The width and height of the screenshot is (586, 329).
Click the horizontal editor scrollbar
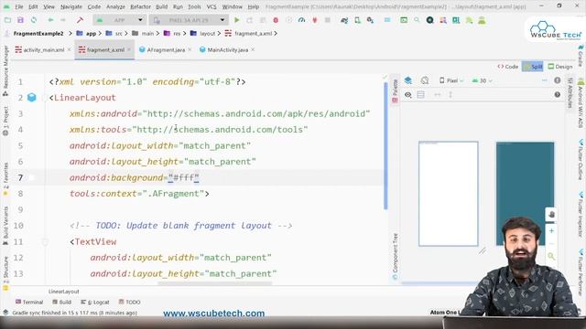tap(215, 283)
